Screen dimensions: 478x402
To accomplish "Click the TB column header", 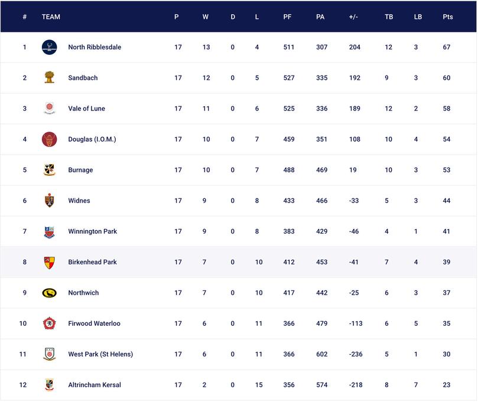I will pyautogui.click(x=389, y=17).
